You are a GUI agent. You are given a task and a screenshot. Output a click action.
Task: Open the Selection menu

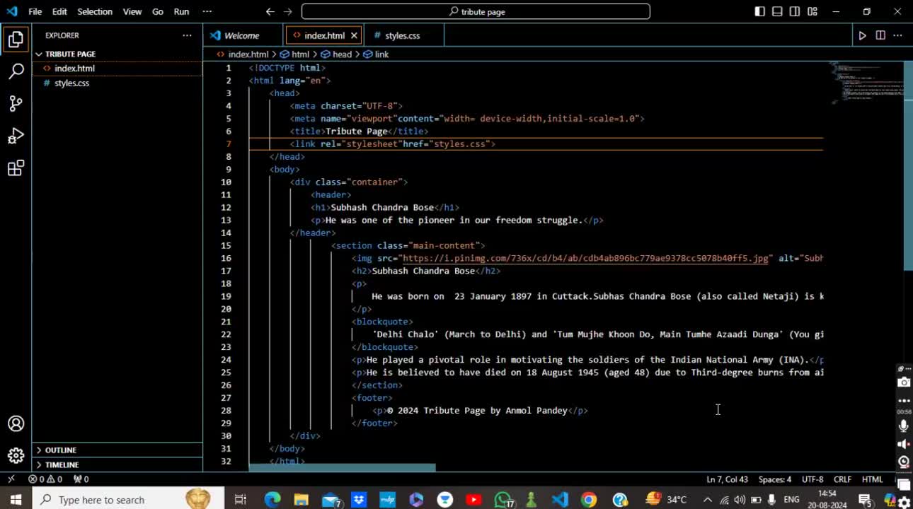tap(95, 11)
